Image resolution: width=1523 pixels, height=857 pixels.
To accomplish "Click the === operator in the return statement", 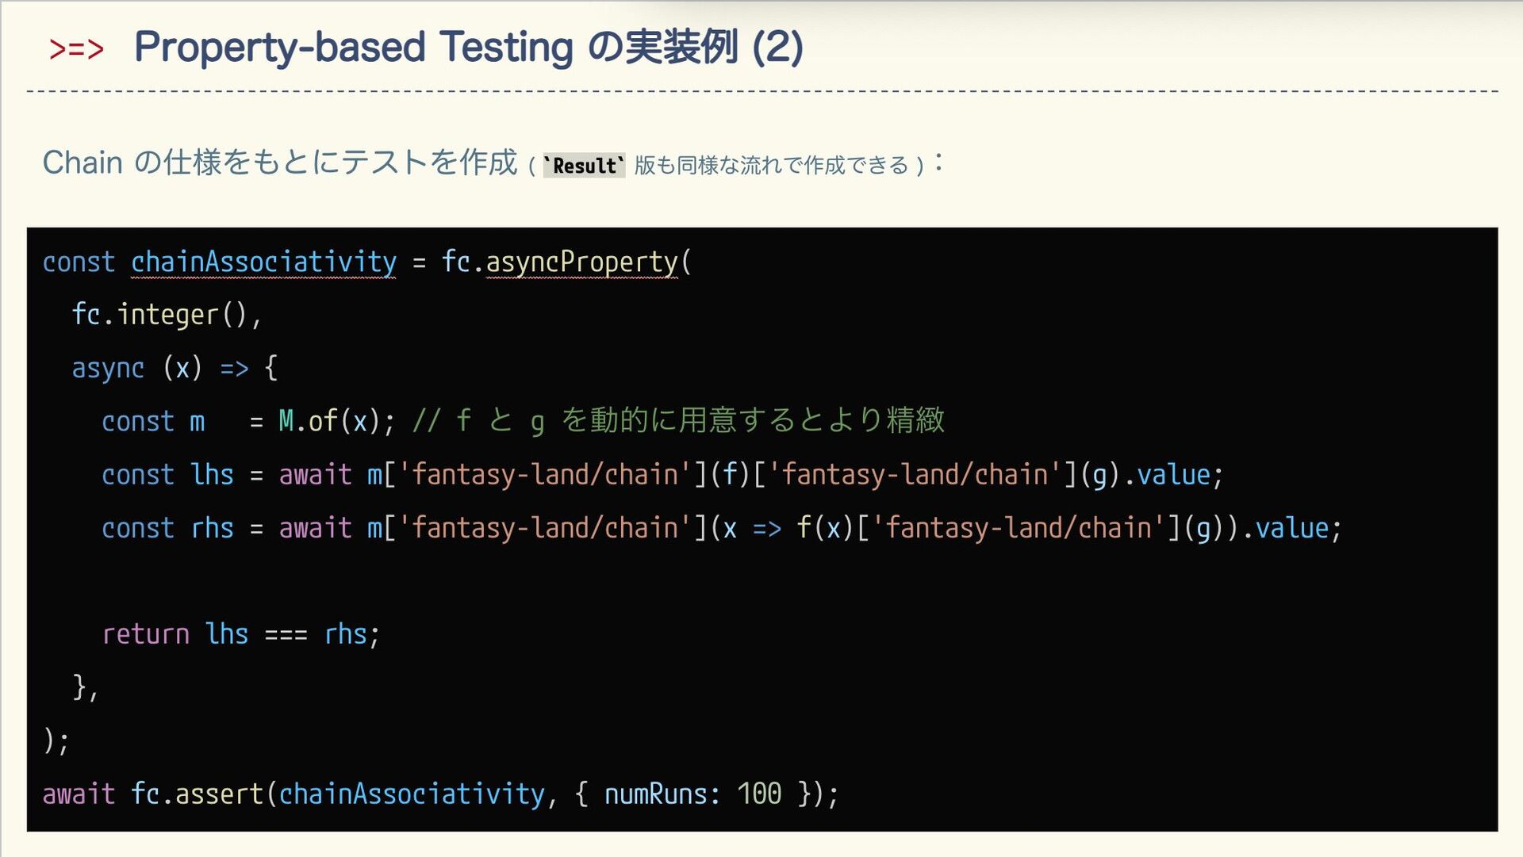I will pos(286,634).
